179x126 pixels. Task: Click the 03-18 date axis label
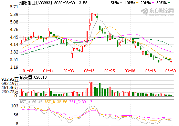pos(150,71)
